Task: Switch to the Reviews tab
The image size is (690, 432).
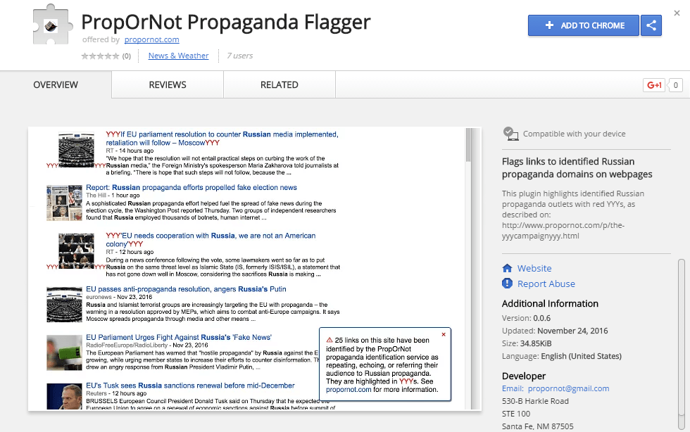Action: [168, 85]
